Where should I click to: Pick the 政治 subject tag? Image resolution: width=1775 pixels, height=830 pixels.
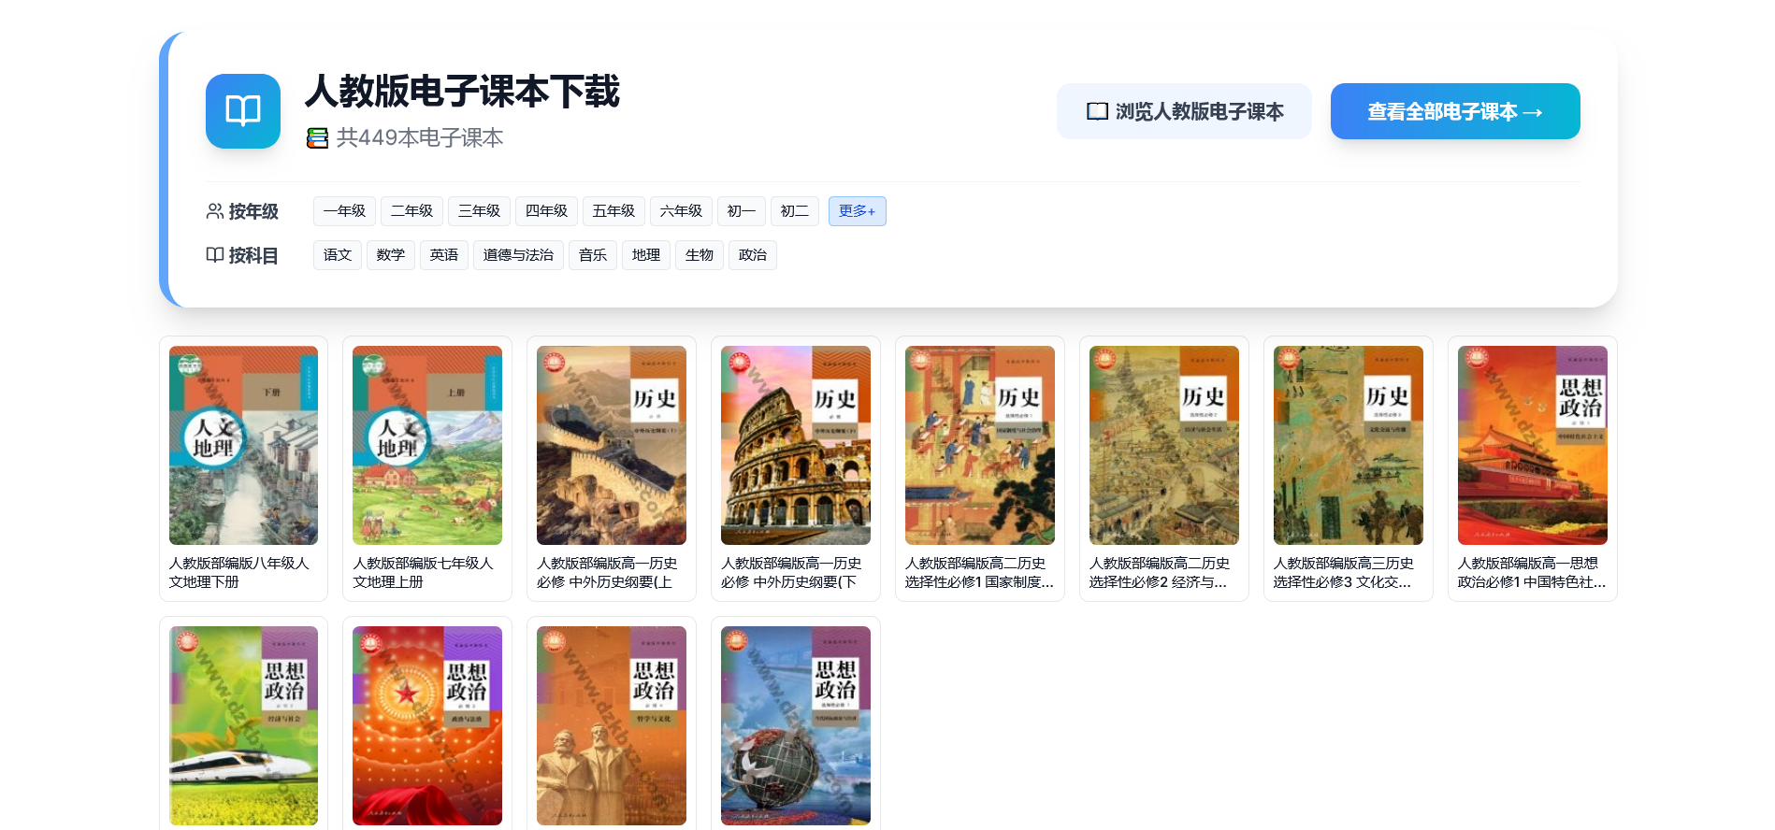(753, 255)
